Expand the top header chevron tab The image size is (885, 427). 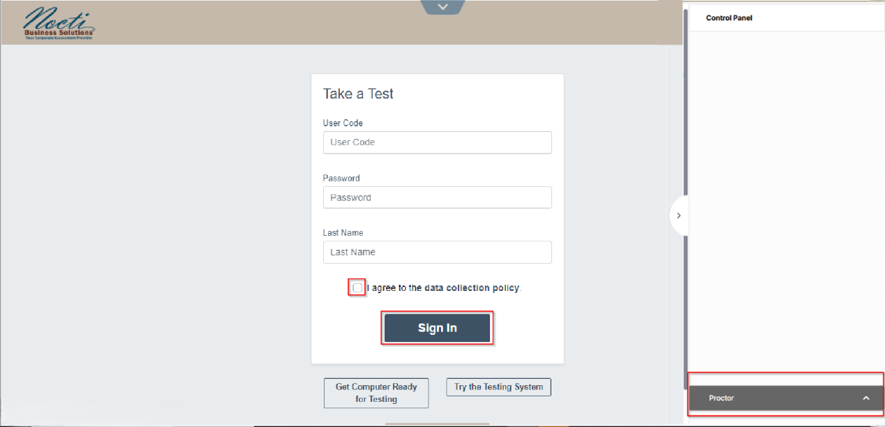point(442,7)
